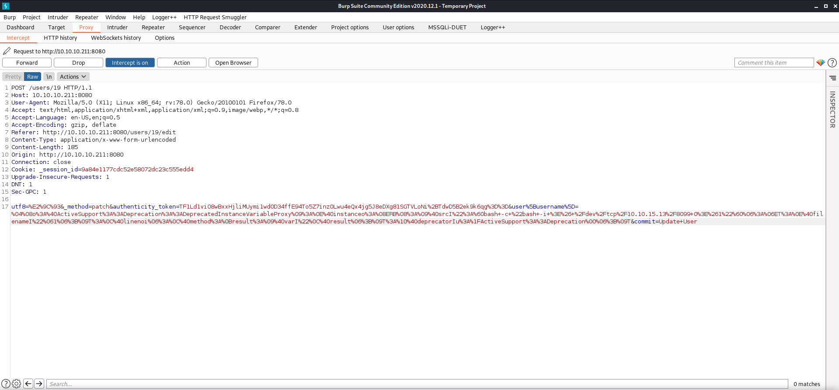Open the Help menu
The width and height of the screenshot is (839, 390).
(x=139, y=17)
